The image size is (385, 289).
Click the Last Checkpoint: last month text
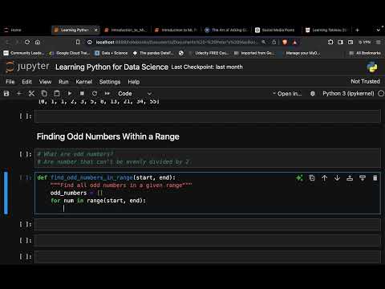tap(207, 67)
